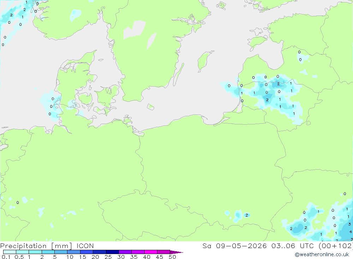Click the '0.5' legend scale number

[x=19, y=257]
